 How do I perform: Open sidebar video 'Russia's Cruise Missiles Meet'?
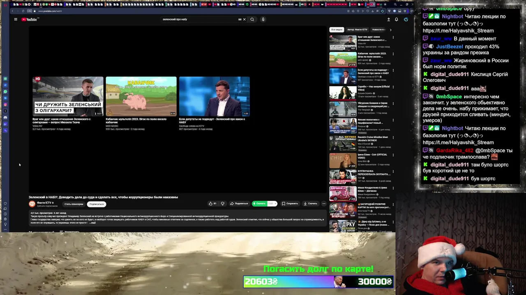[x=360, y=143]
